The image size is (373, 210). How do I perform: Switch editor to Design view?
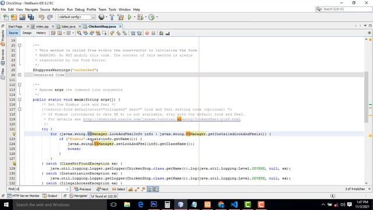click(x=27, y=33)
